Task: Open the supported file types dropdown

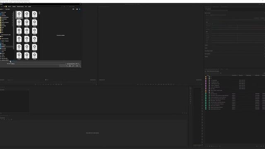Action: (73, 64)
